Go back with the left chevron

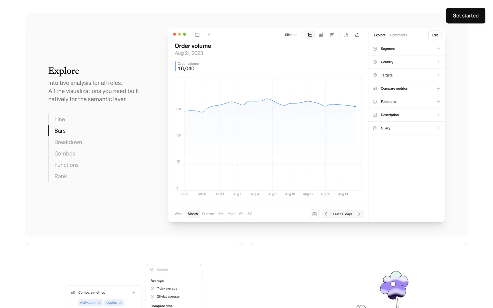(x=209, y=35)
